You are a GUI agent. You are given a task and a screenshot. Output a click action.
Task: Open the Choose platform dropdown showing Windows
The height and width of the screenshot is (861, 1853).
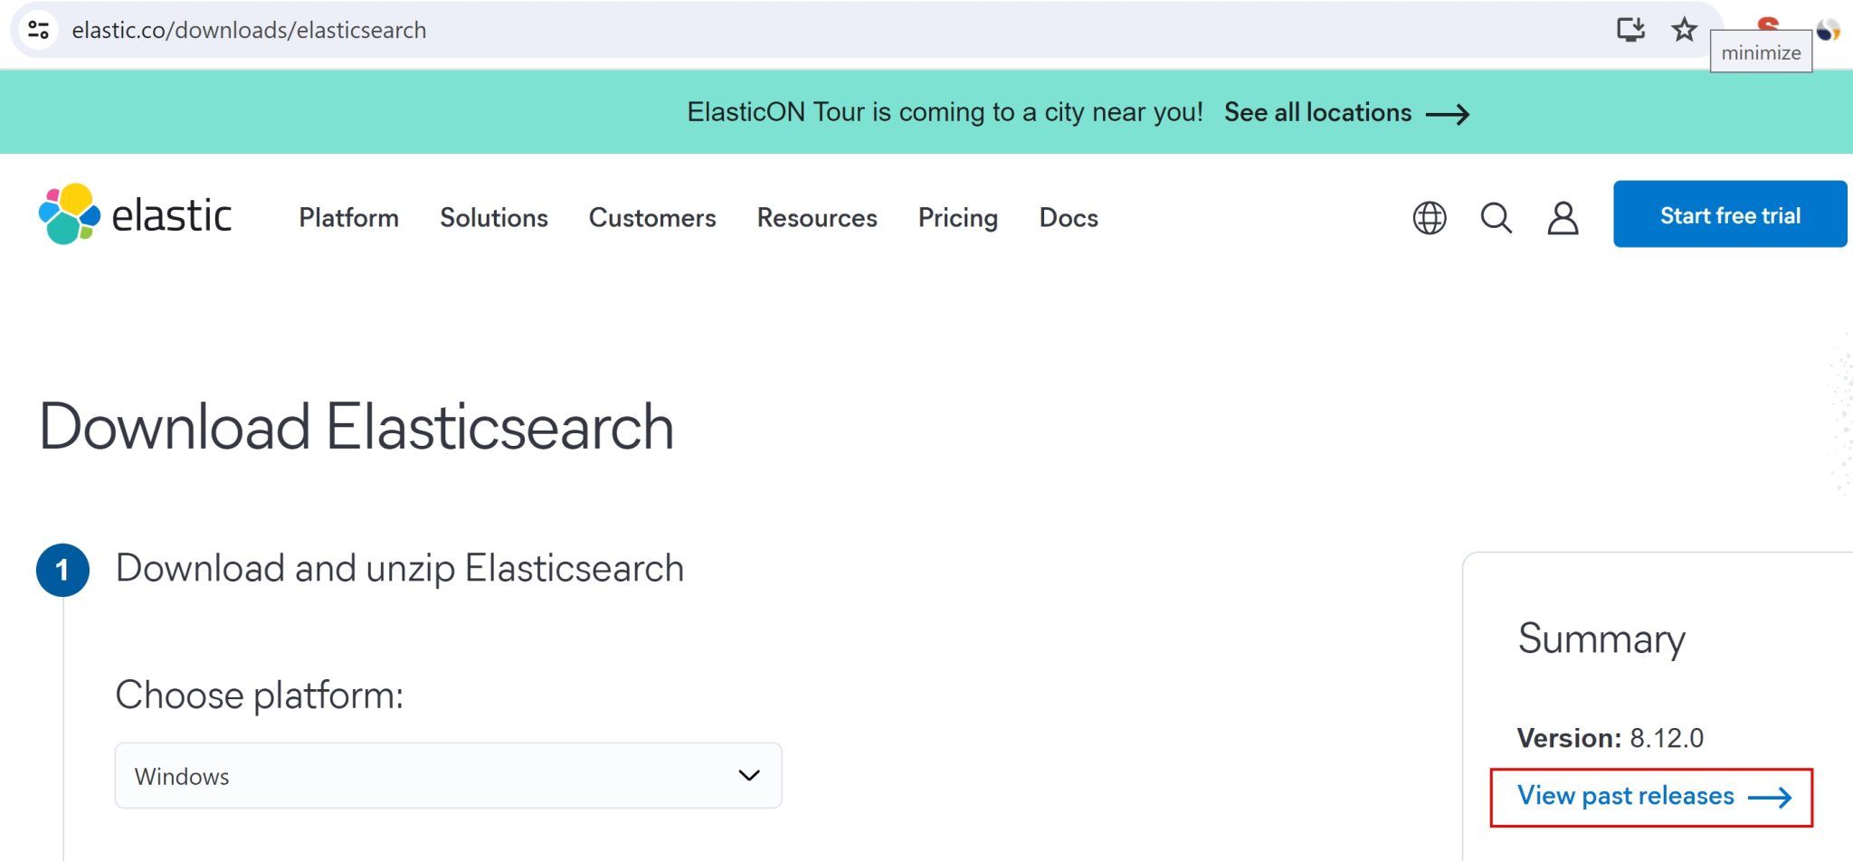click(x=447, y=775)
